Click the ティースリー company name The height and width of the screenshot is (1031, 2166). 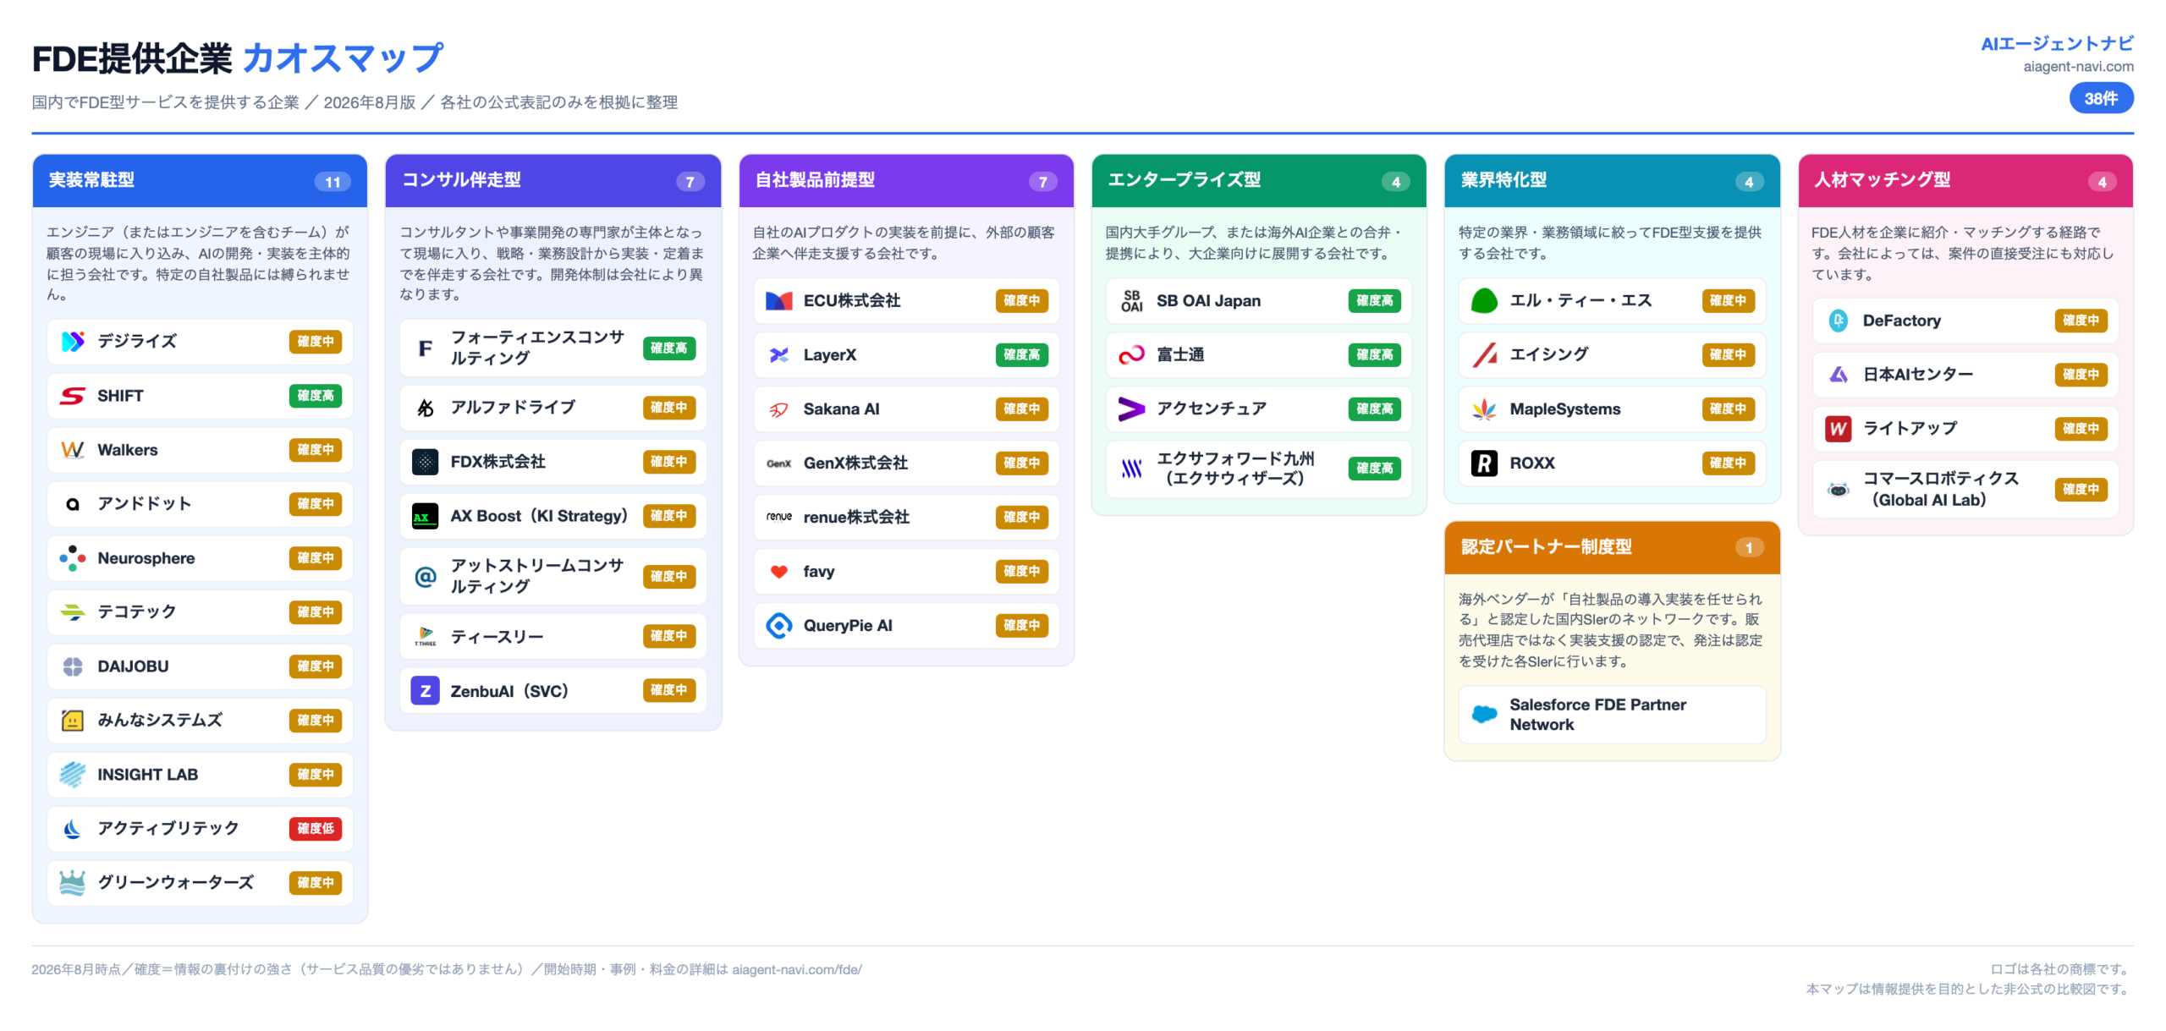pos(497,637)
